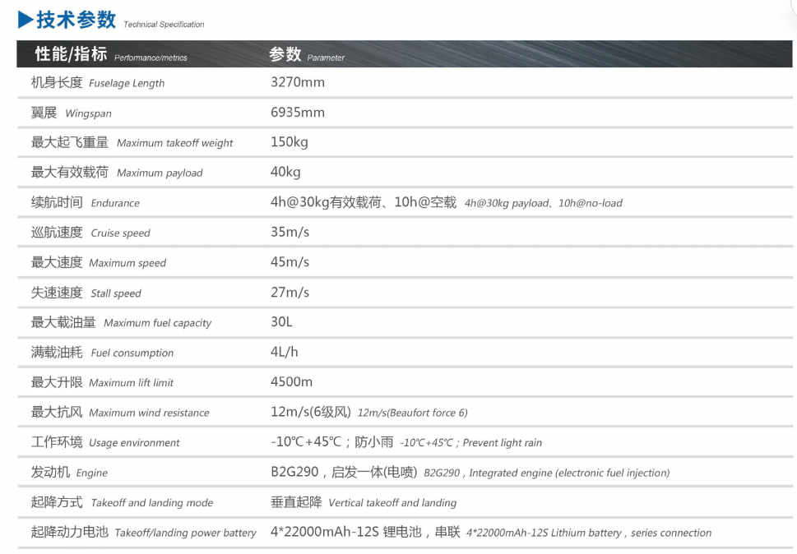Viewport: 797px width, 554px height.
Task: Click the 35m/s cruise speed value
Action: tap(290, 232)
